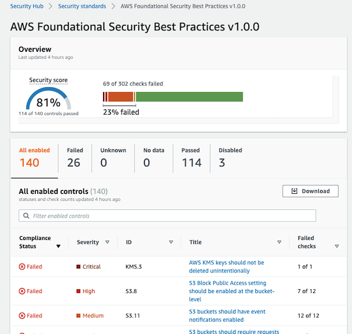Click the S3.8 ID cell

(131, 291)
